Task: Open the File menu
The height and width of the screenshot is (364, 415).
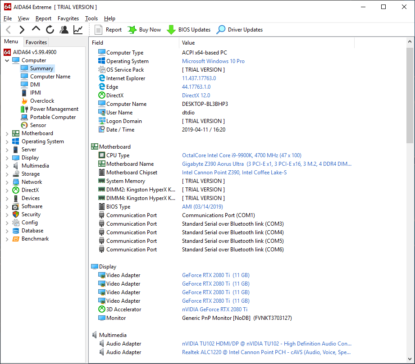Action: (8, 18)
